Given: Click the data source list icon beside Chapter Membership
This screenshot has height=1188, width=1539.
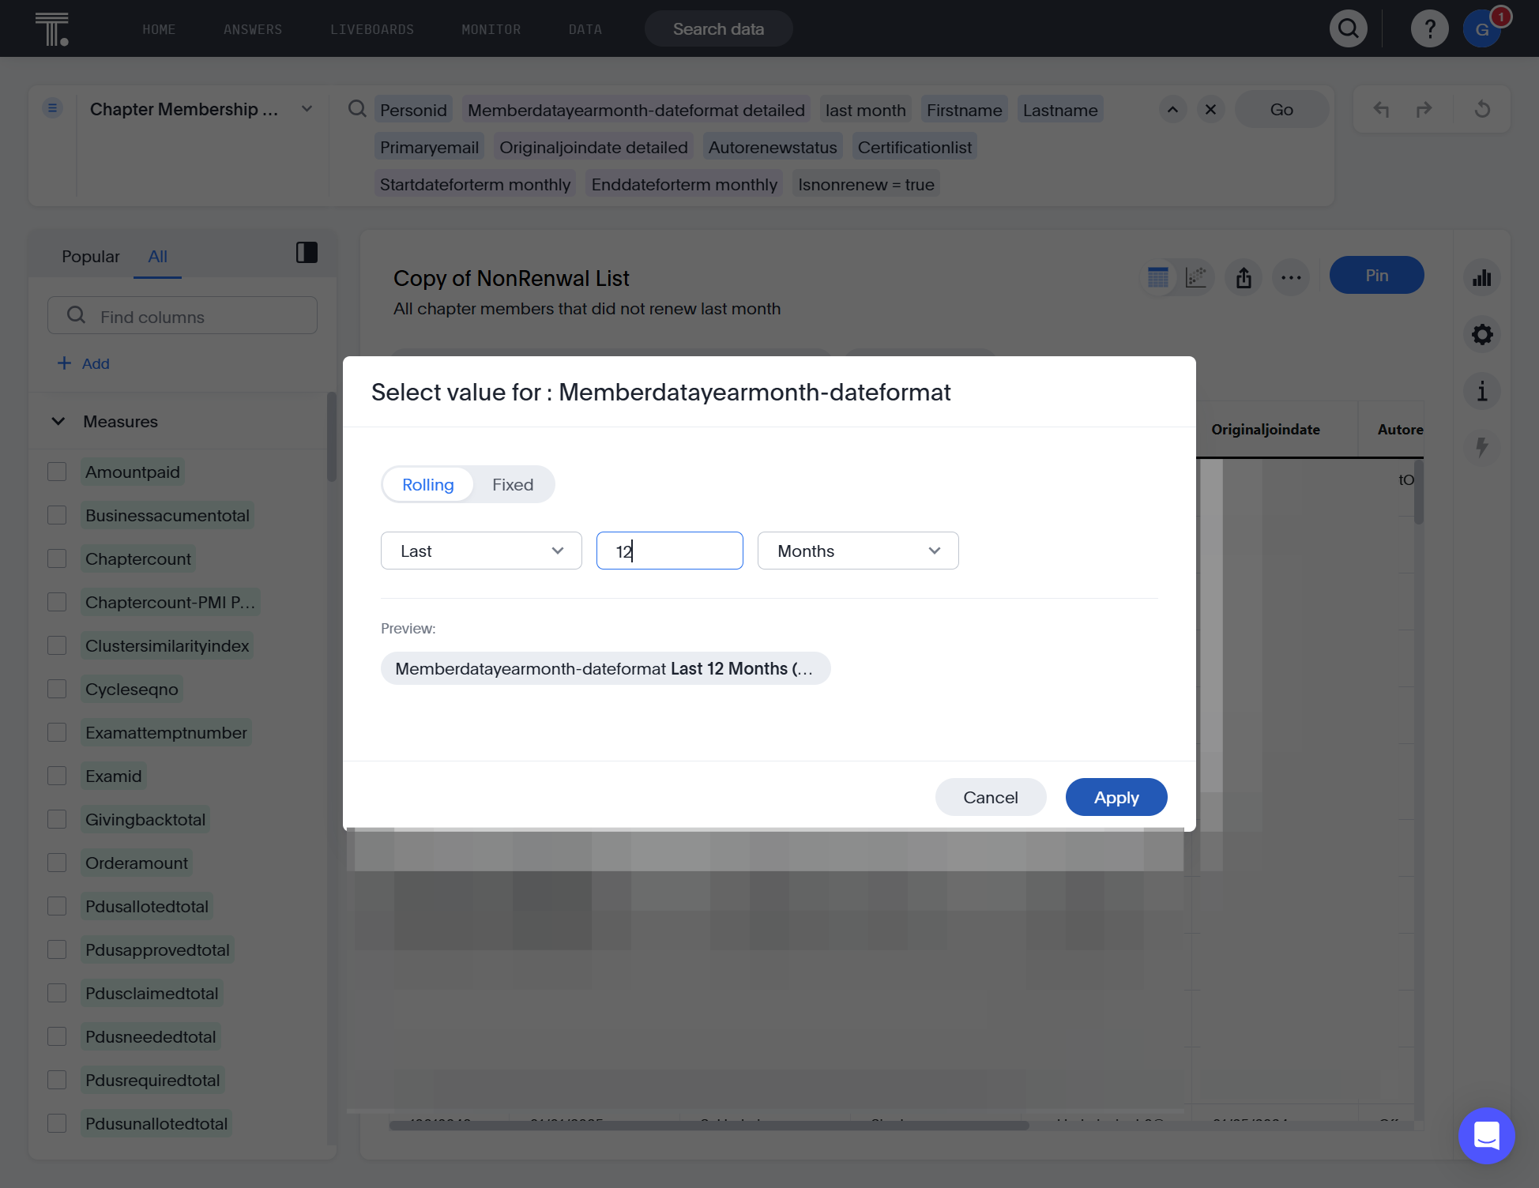Looking at the screenshot, I should 52,108.
